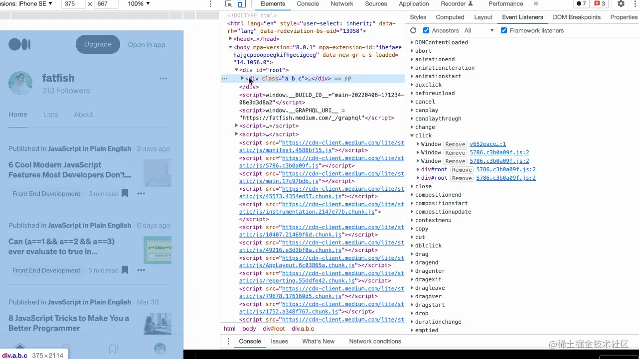The image size is (639, 359).
Task: Open DevTools settings gear icon
Action: coord(621,3)
